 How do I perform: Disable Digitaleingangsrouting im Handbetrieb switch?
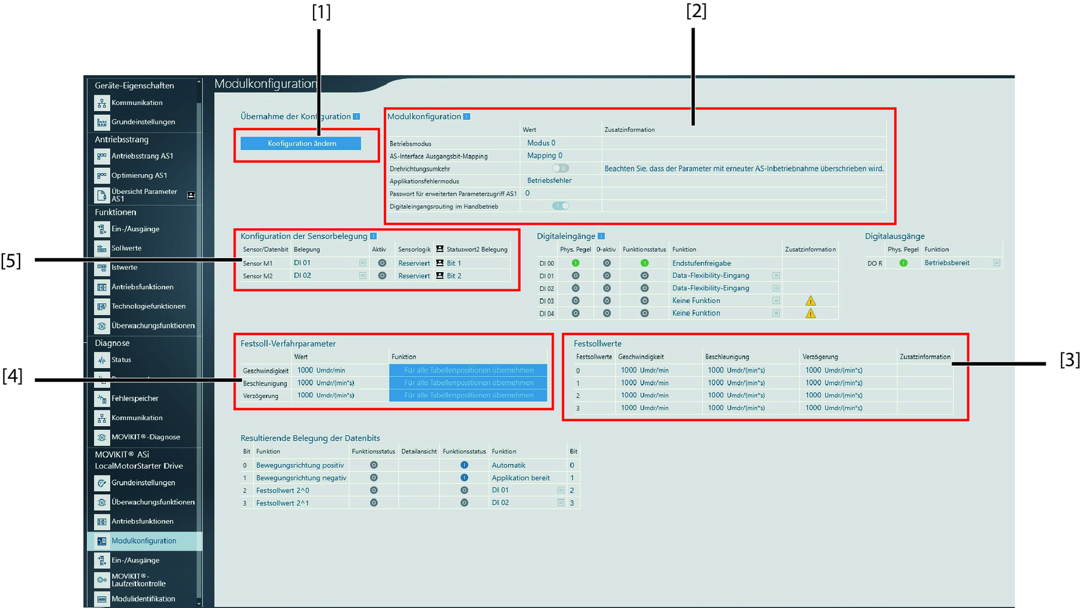click(560, 206)
